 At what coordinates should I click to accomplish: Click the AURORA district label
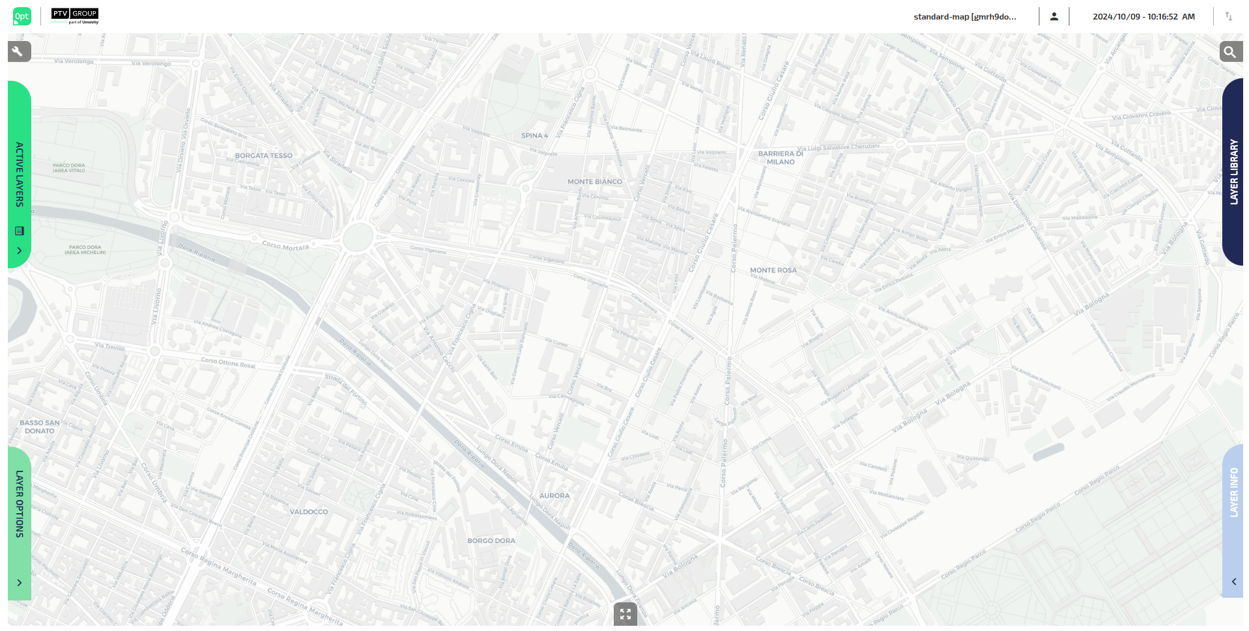coord(554,496)
